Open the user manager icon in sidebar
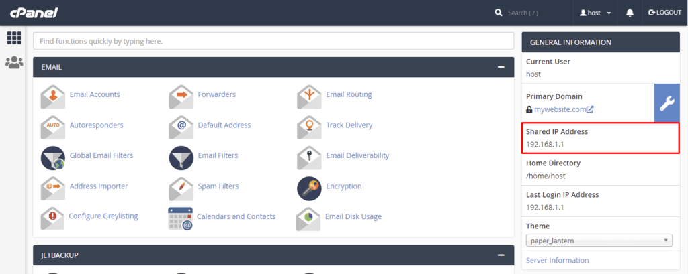 pyautogui.click(x=13, y=62)
